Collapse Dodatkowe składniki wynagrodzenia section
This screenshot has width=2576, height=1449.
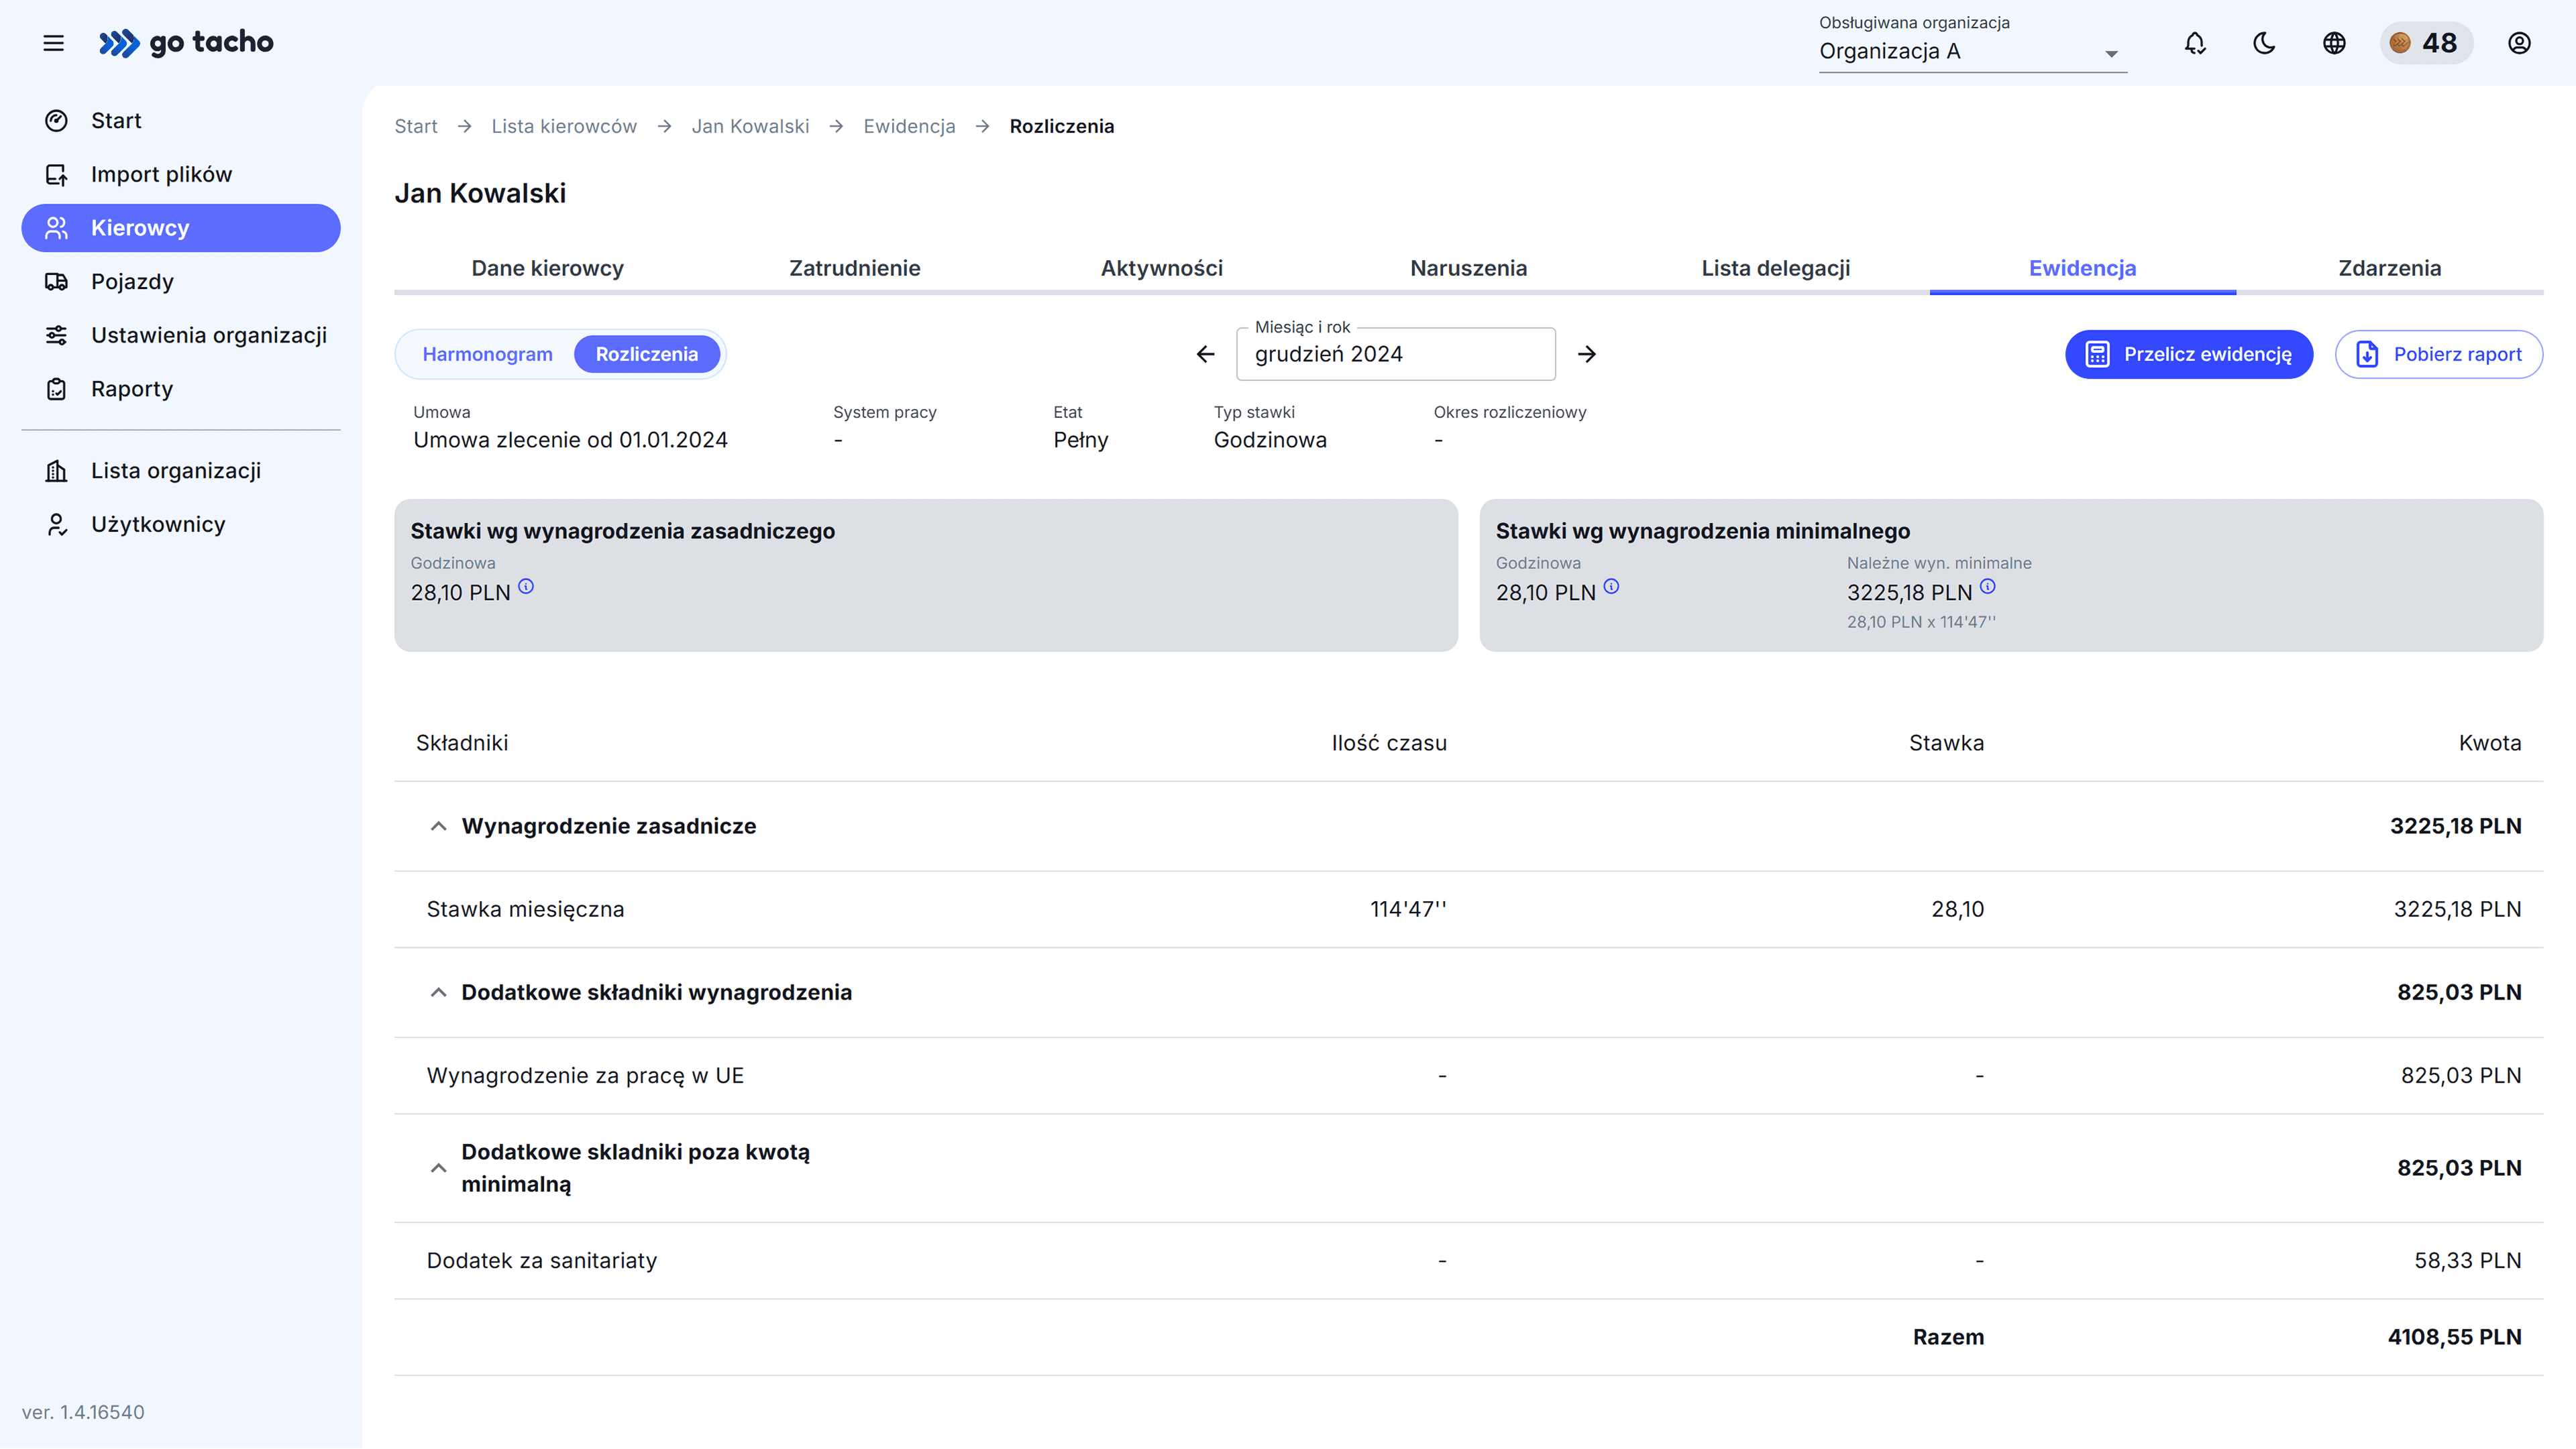[438, 992]
